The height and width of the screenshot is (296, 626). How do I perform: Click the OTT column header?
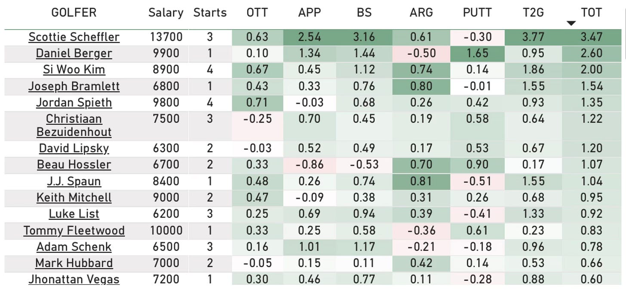click(x=257, y=12)
